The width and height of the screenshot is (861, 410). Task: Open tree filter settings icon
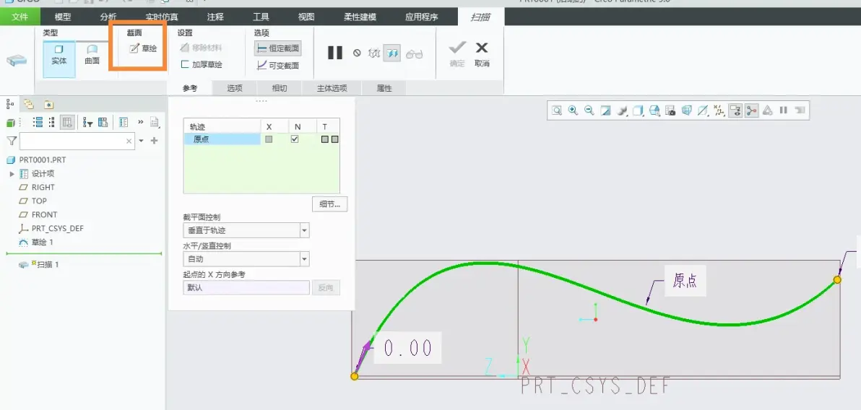click(x=88, y=122)
